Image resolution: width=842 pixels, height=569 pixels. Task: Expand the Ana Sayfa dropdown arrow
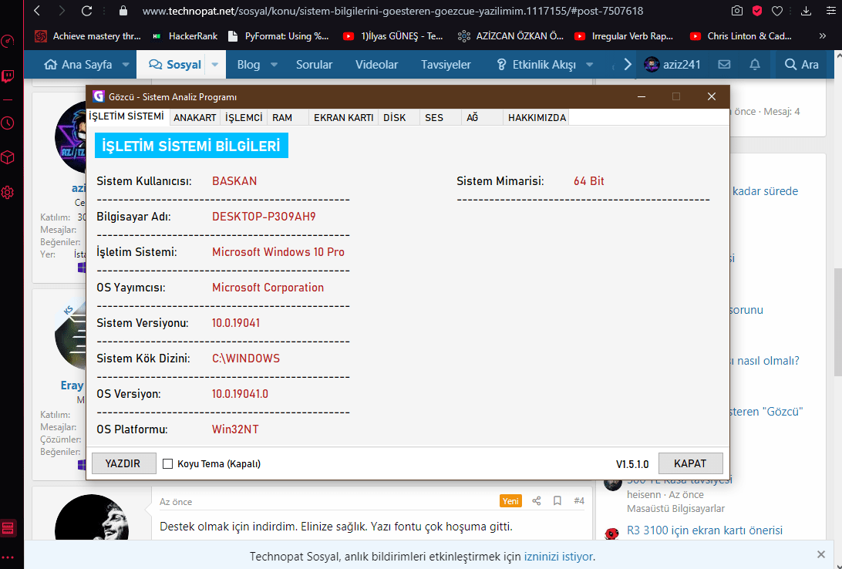[126, 65]
